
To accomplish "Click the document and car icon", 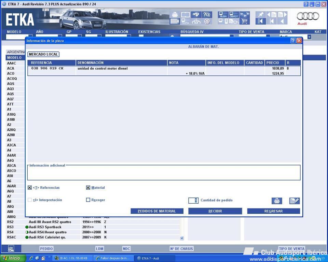I will point(234,21).
